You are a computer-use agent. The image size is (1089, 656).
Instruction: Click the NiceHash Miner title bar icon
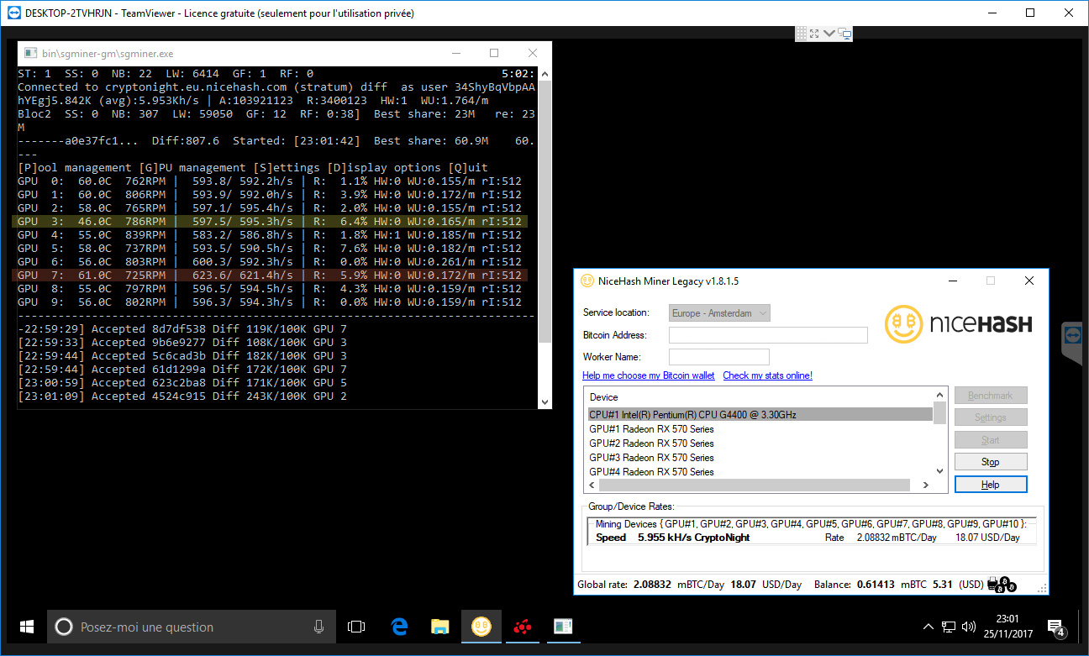(587, 281)
